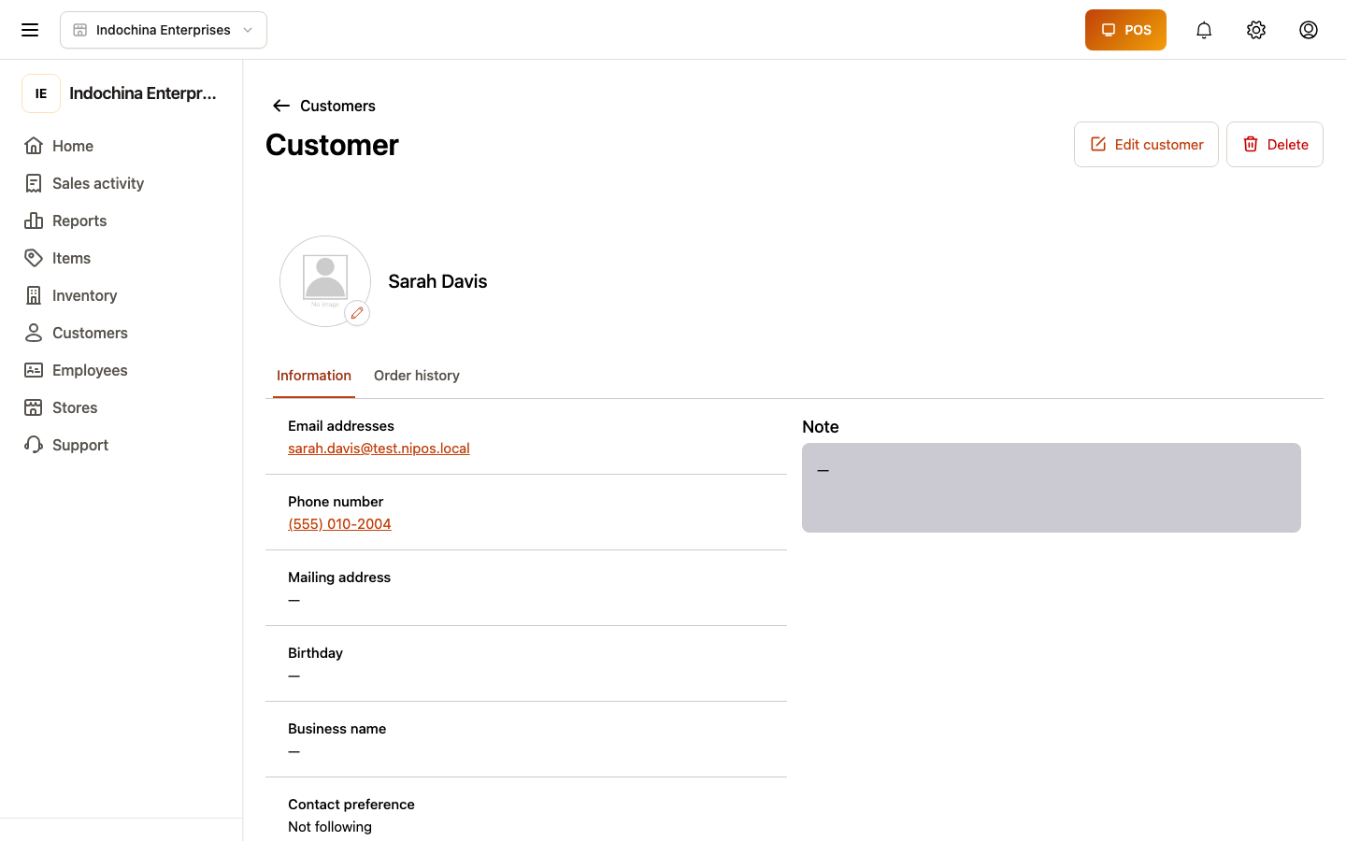
Task: Click the Home house icon in sidebar
Action: click(34, 146)
